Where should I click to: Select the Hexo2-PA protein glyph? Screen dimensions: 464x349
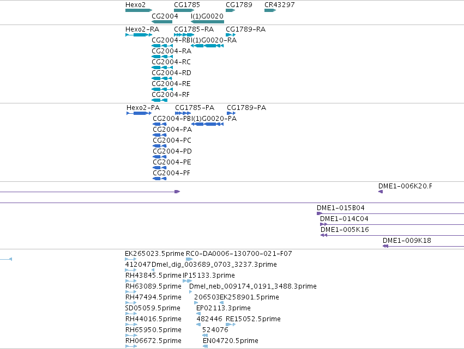[139, 113]
